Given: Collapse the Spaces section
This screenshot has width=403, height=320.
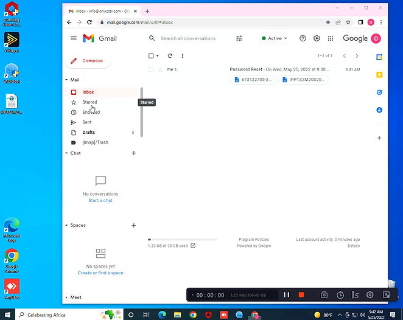Looking at the screenshot, I should [x=66, y=225].
